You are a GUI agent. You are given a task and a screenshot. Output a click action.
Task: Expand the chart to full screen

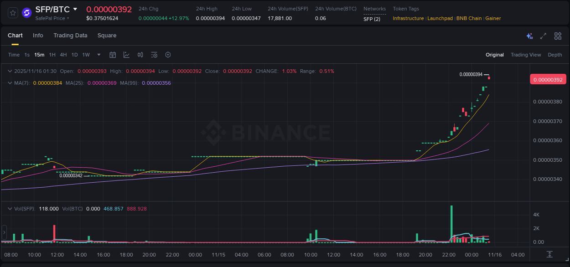coord(543,36)
